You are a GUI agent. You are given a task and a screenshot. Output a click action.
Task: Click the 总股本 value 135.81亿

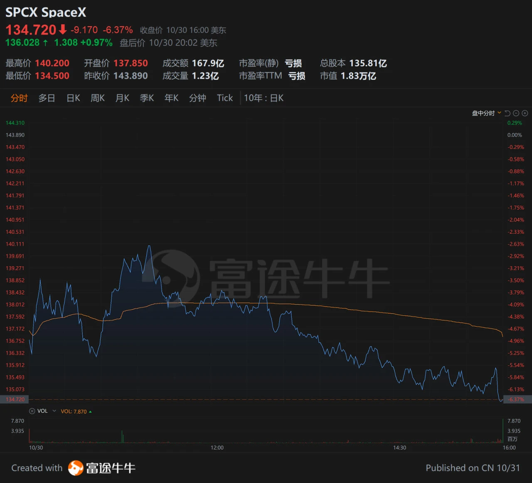click(368, 63)
